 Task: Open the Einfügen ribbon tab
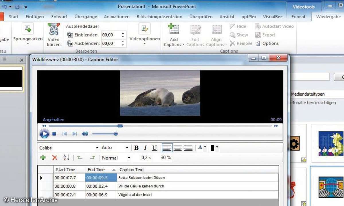(35, 17)
